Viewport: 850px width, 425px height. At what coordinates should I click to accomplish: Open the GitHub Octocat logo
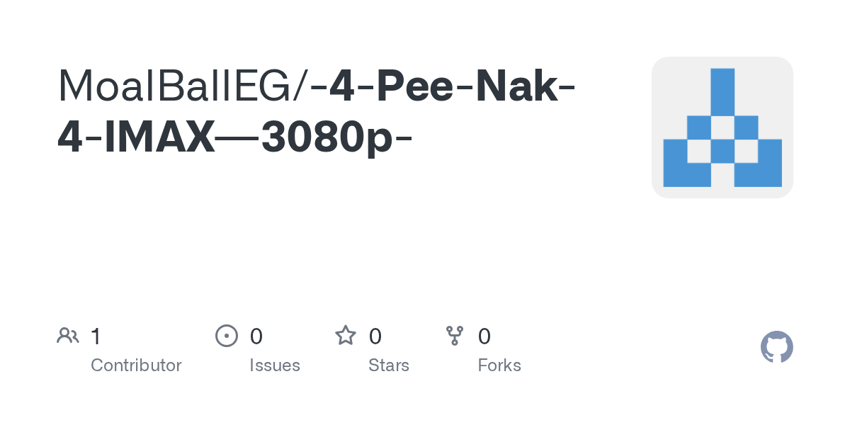776,347
